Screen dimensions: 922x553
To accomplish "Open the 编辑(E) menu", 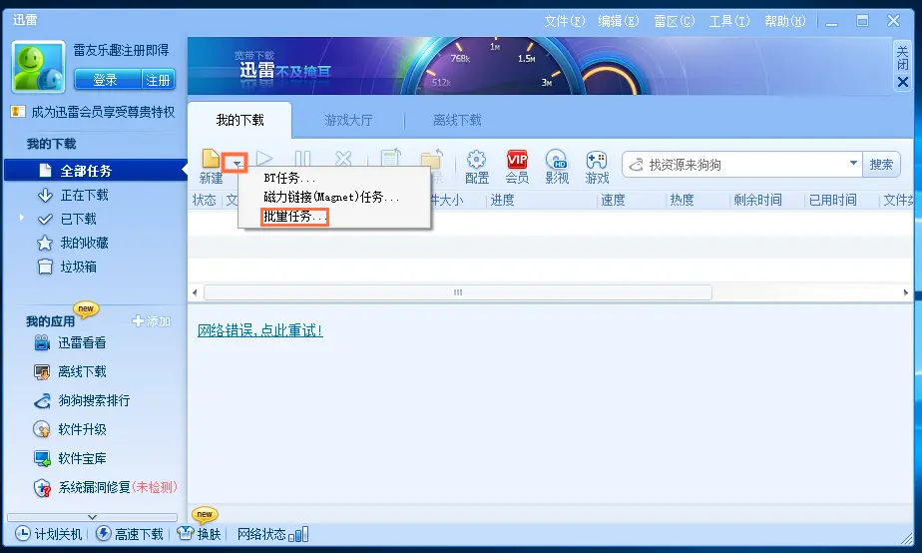I will (618, 21).
